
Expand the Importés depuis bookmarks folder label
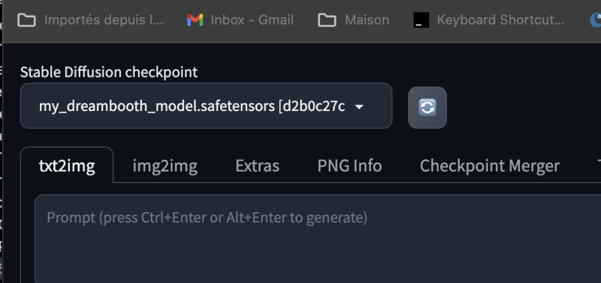[x=103, y=20]
